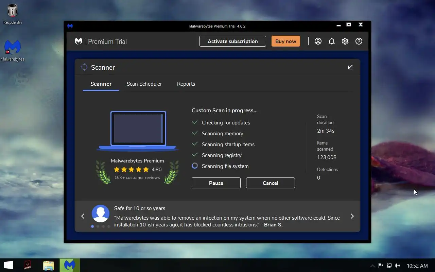Show the next customer review
Viewport: 435px width, 272px height.
click(x=352, y=216)
